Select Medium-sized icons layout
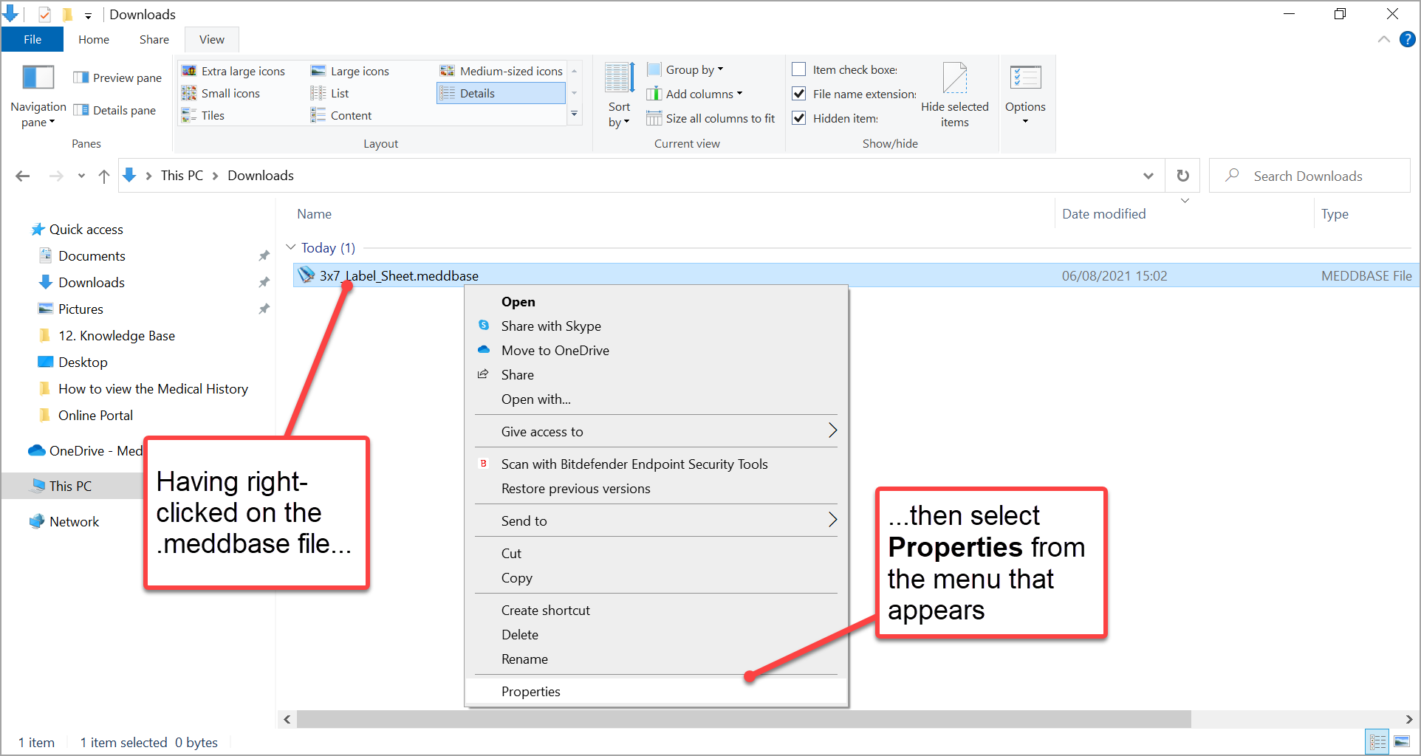Image resolution: width=1421 pixels, height=756 pixels. tap(501, 71)
